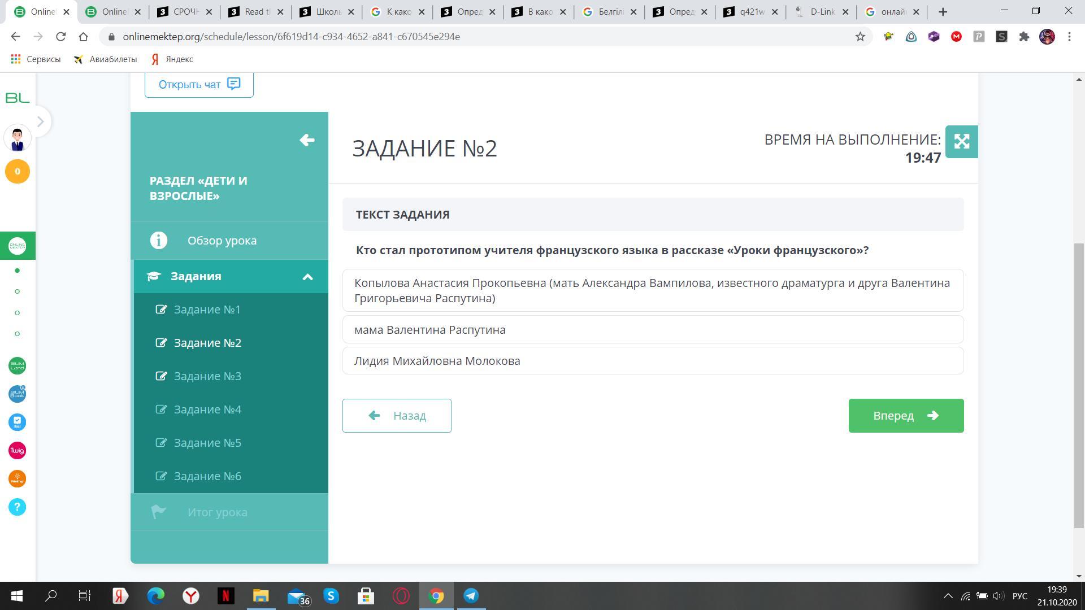Image resolution: width=1085 pixels, height=610 pixels.
Task: Click the cyan question mark help icon
Action: click(x=17, y=507)
